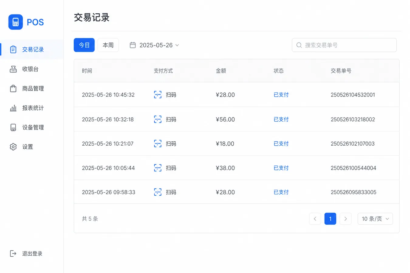Viewport: 410px width, 273px height.
Task: Click the 设置 gear icon
Action: pos(13,147)
